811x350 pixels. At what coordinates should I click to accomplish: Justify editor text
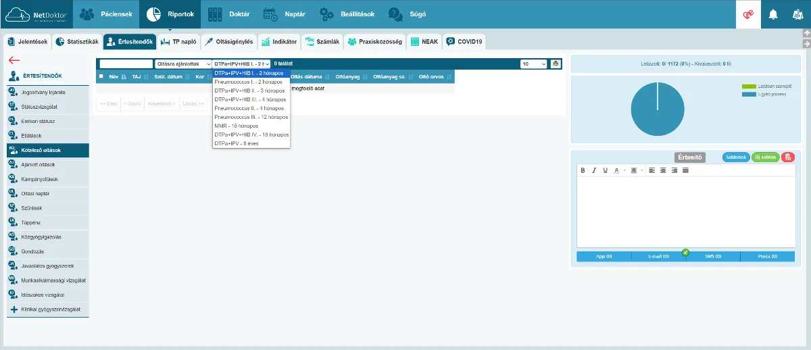(685, 170)
